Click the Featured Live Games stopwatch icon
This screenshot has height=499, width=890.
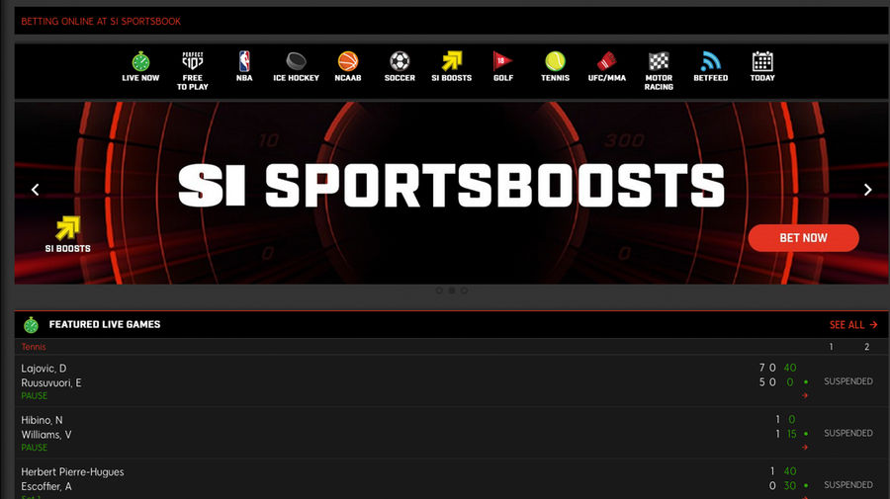point(32,325)
